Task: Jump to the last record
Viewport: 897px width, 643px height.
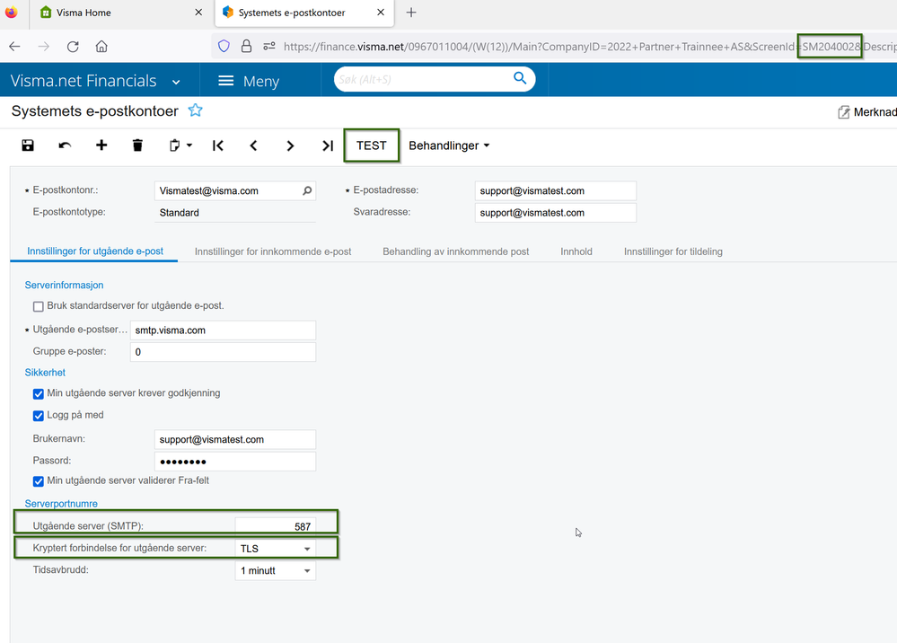Action: coord(327,145)
